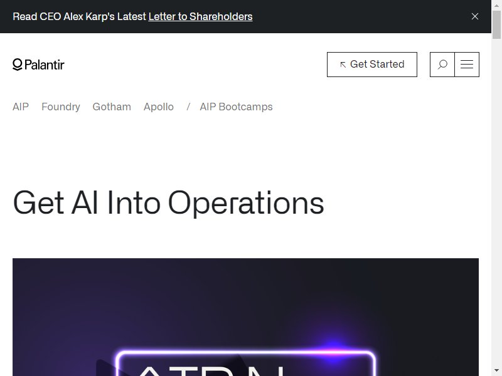Screen dimensions: 502x376
Task: Click the slash separator before AIP Bootcamps
Action: [x=188, y=107]
